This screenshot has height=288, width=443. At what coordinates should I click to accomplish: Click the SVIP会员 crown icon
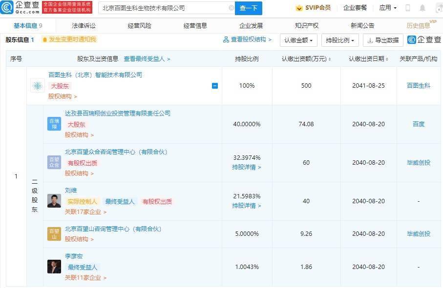299,8
